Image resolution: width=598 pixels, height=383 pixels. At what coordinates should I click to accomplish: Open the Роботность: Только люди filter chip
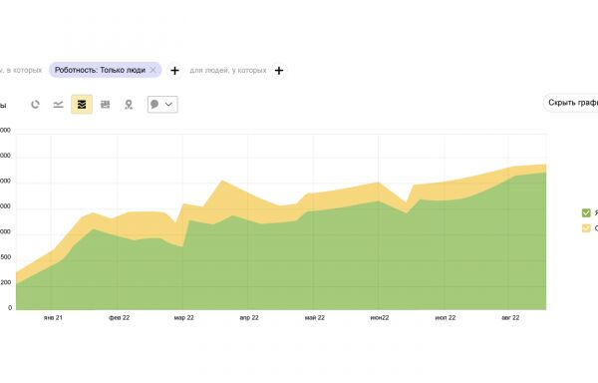100,70
